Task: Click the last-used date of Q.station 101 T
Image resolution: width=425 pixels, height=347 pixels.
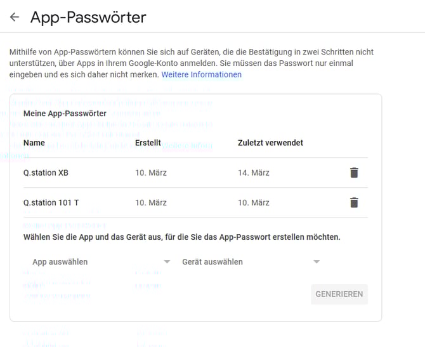Action: tap(254, 202)
